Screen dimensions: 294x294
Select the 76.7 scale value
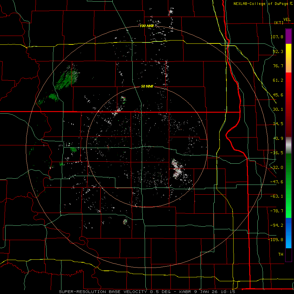tap(278, 66)
